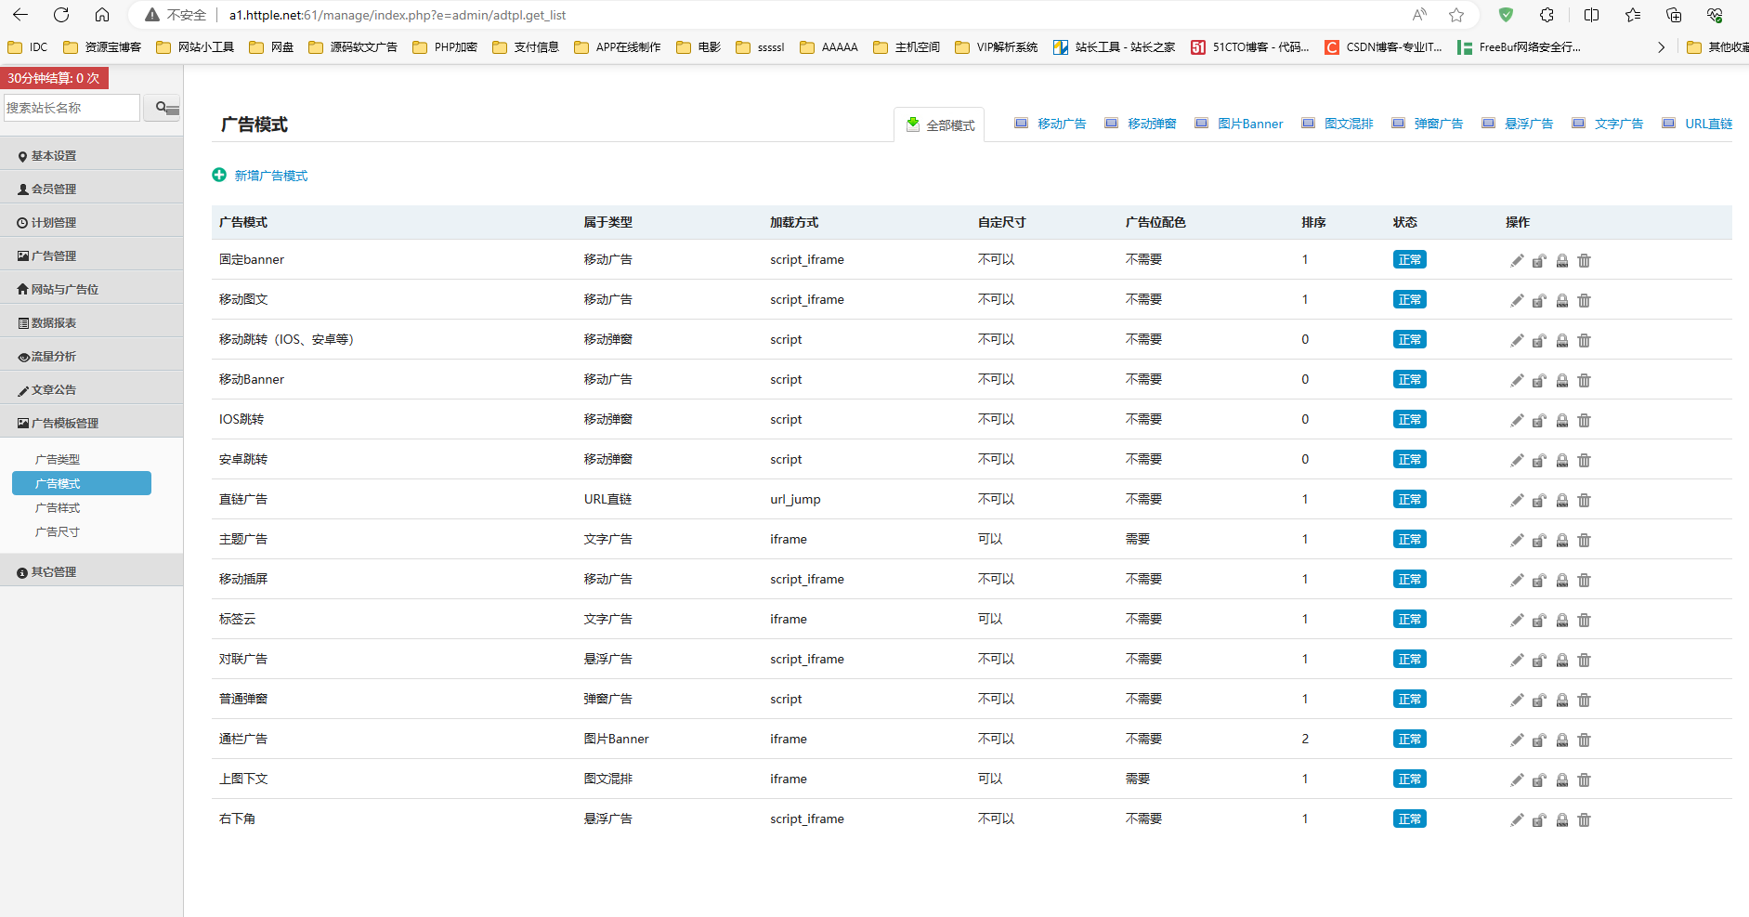Click the lock icon in 通栏广告 row
The image size is (1749, 917).
point(1562,740)
